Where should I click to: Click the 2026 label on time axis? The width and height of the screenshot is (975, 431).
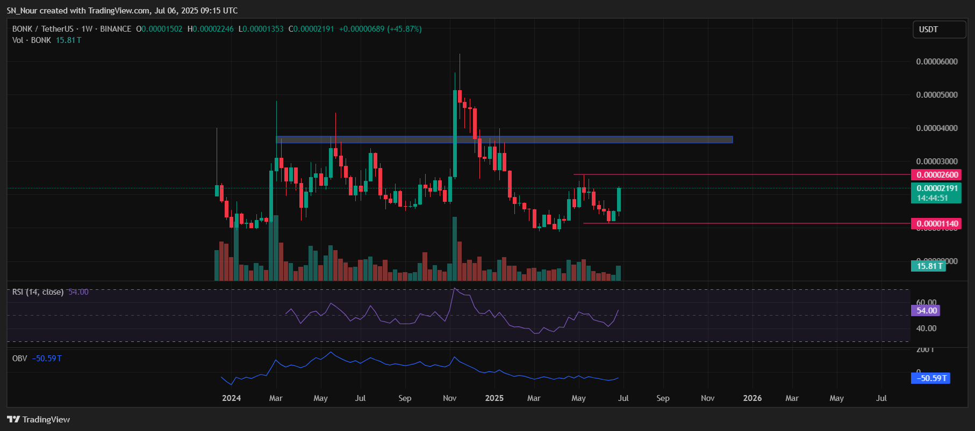[x=752, y=398]
